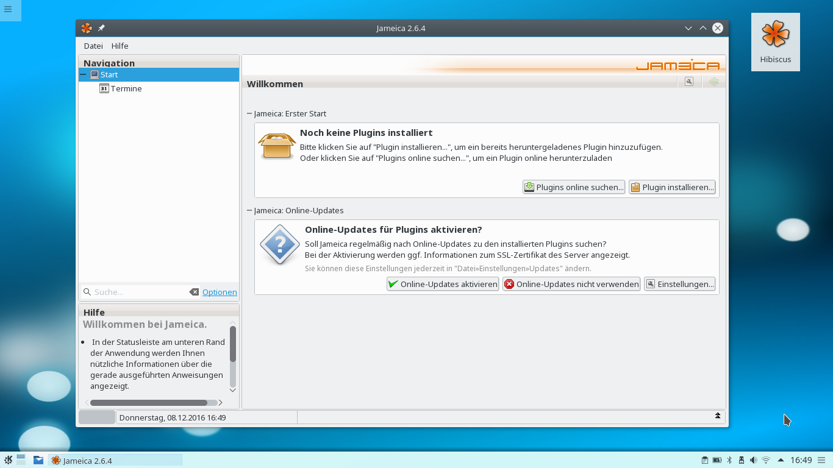Viewport: 833px width, 468px height.
Task: Click the grey status box left of date
Action: [97, 417]
